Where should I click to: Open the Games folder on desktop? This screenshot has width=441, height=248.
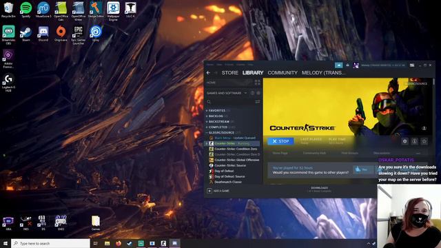96,223
